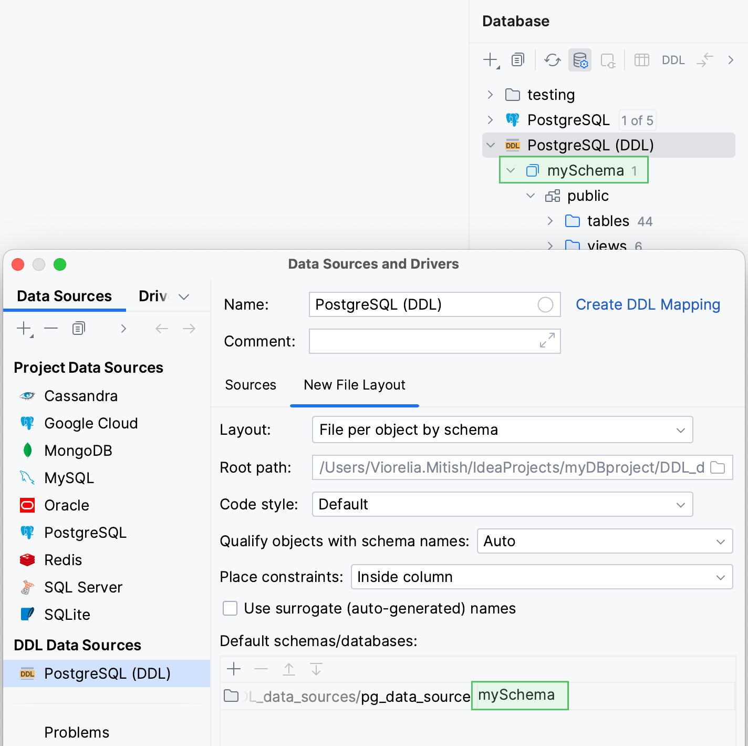
Task: Open Data Source Properties icon in Database panel
Action: [579, 60]
